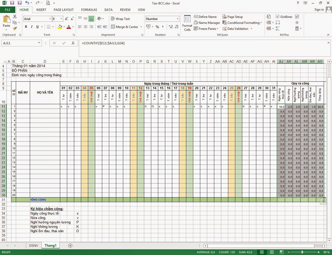Screen dimensions: 332x255
Task: Click the Insert Function fx icon
Action: [73, 43]
